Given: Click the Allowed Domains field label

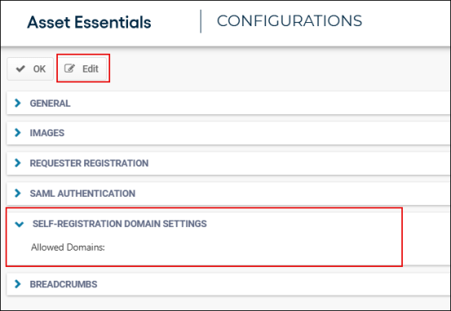Looking at the screenshot, I should (x=68, y=247).
